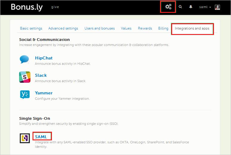Expand the saml user dropdown
The image size is (231, 155).
pyautogui.click(x=205, y=7)
